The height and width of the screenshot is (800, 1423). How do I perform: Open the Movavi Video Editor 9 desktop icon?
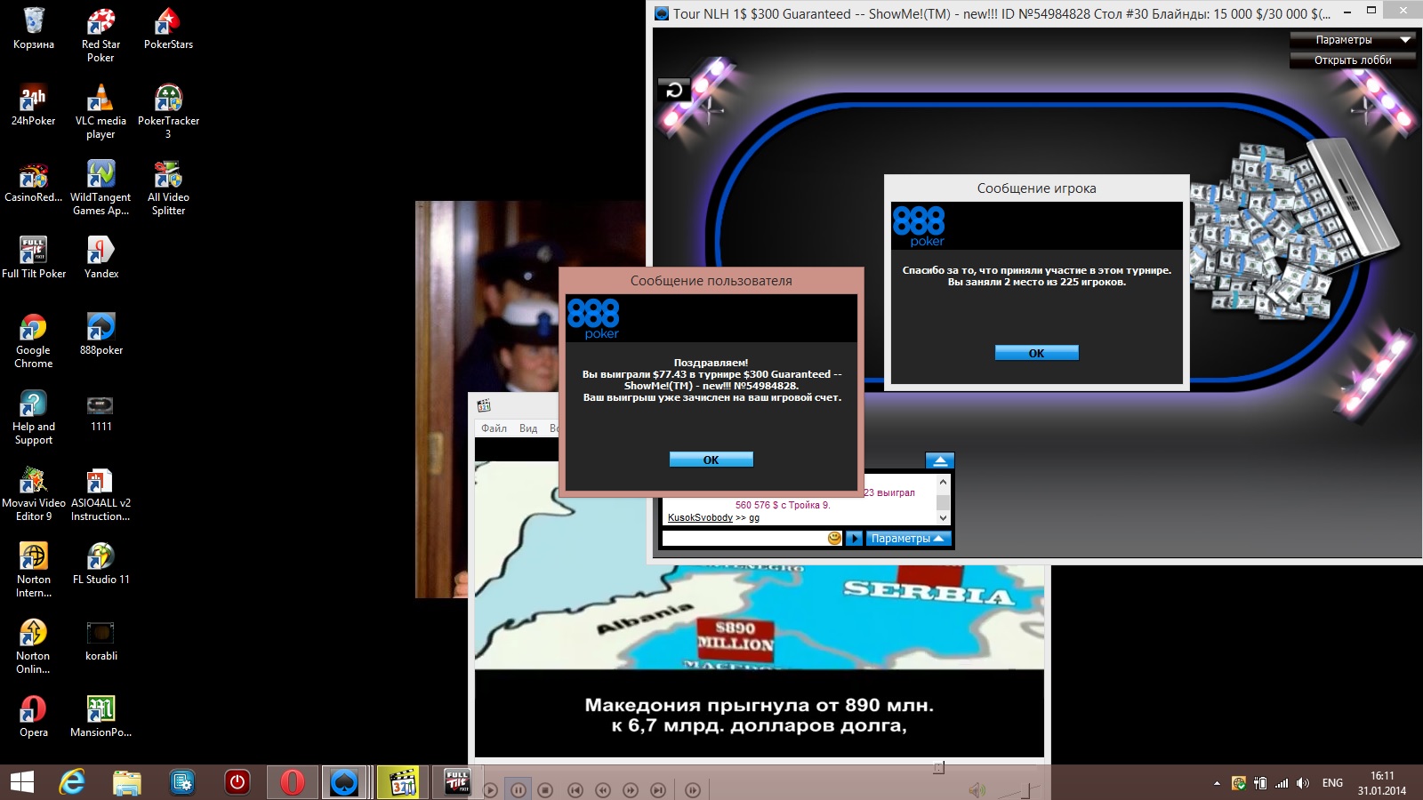pos(34,494)
